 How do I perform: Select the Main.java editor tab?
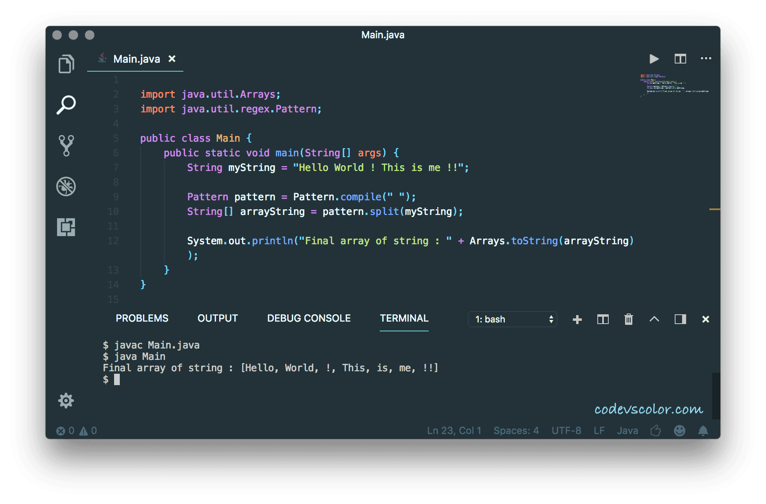tap(135, 59)
